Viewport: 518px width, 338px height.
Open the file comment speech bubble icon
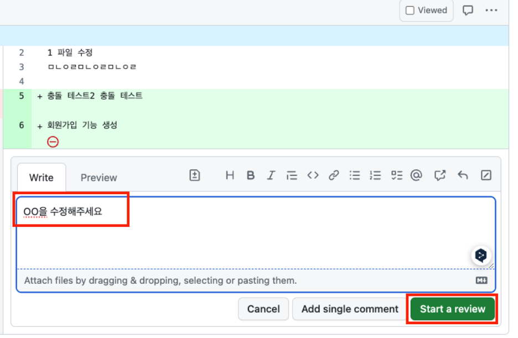coord(468,10)
